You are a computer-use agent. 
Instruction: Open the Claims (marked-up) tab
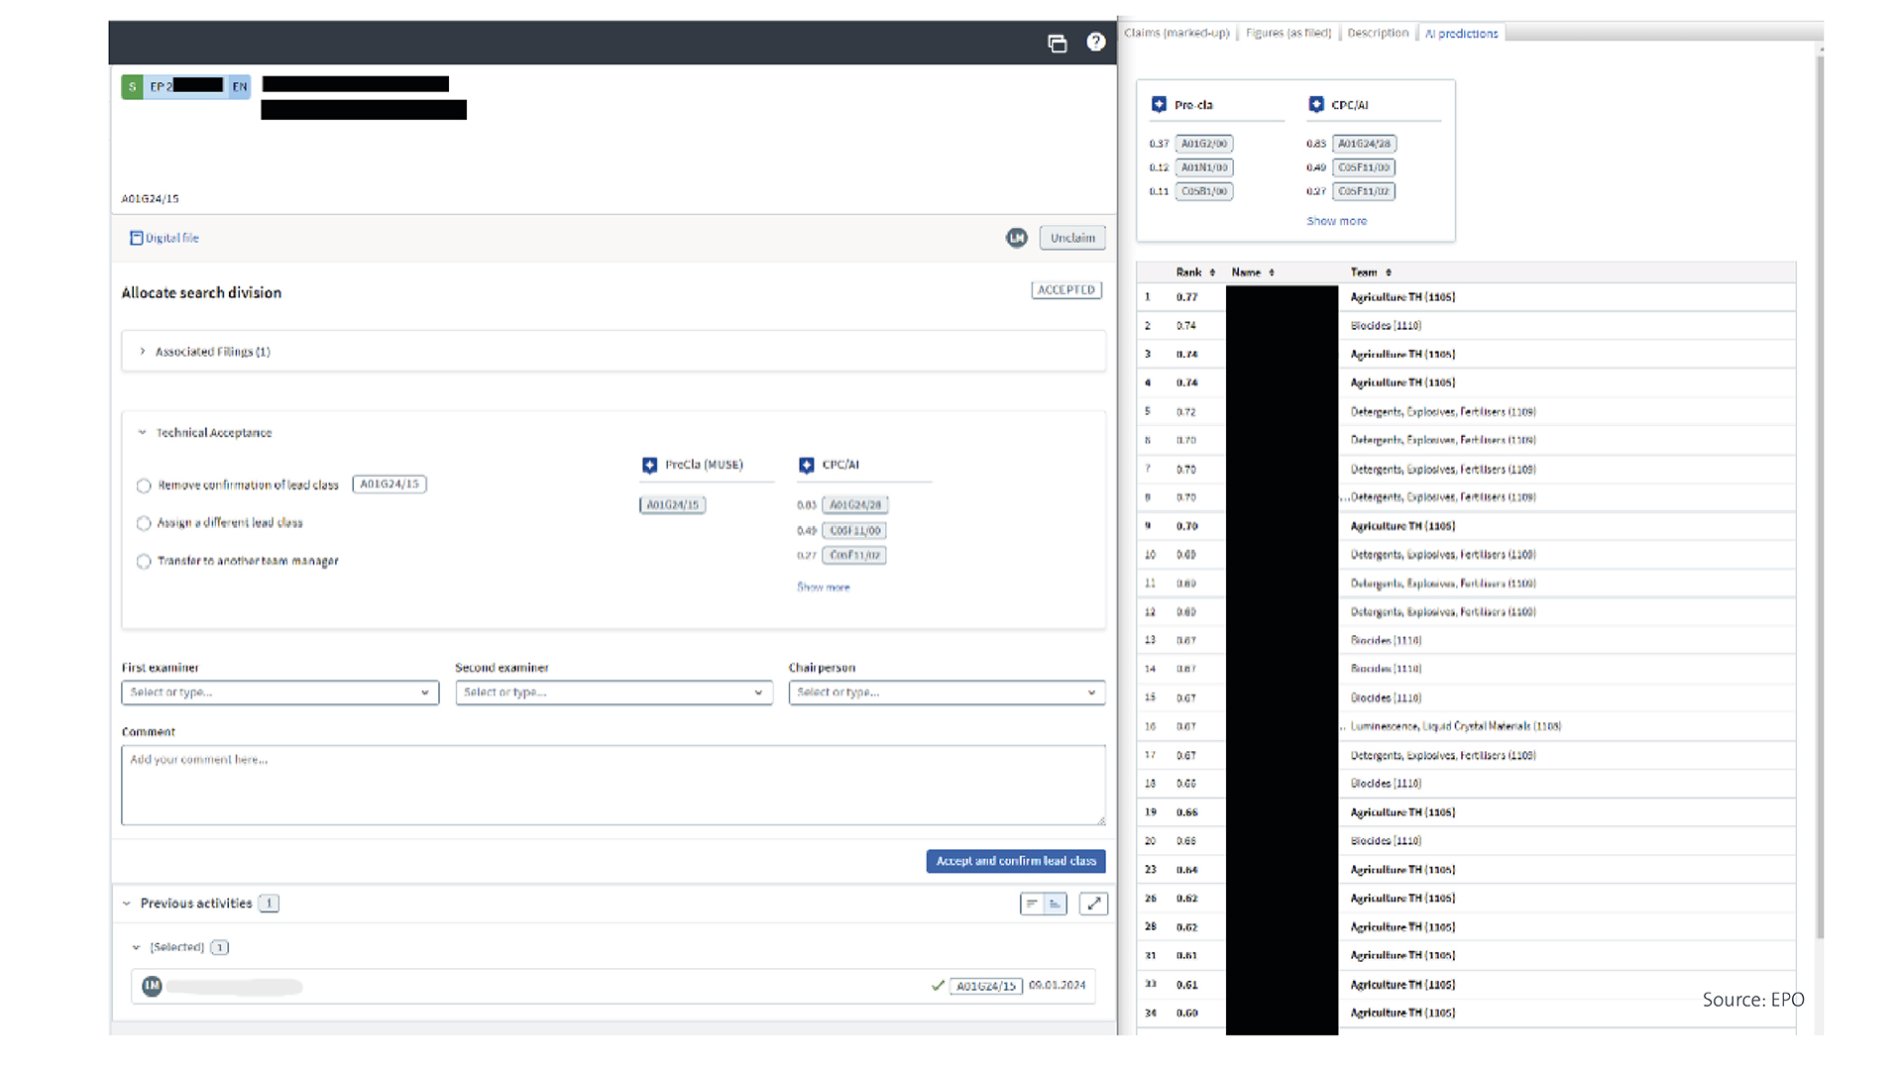1176,33
